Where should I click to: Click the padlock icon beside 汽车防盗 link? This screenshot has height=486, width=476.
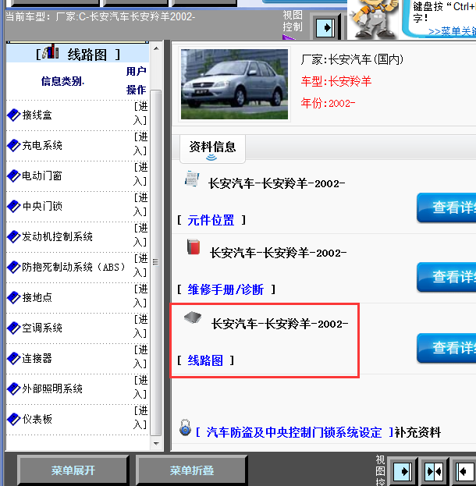(185, 427)
